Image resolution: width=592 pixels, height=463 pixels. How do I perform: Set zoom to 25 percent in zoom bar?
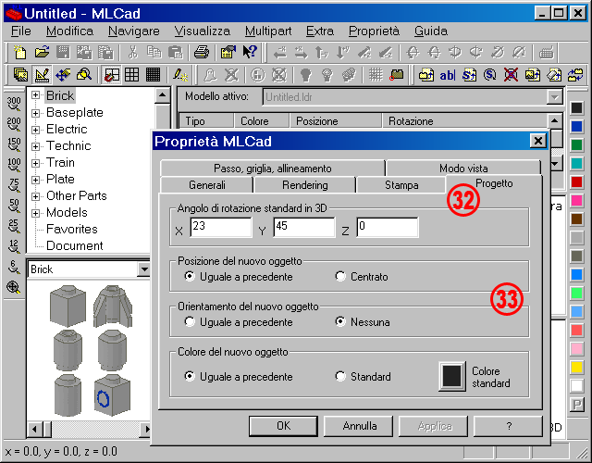pyautogui.click(x=14, y=226)
